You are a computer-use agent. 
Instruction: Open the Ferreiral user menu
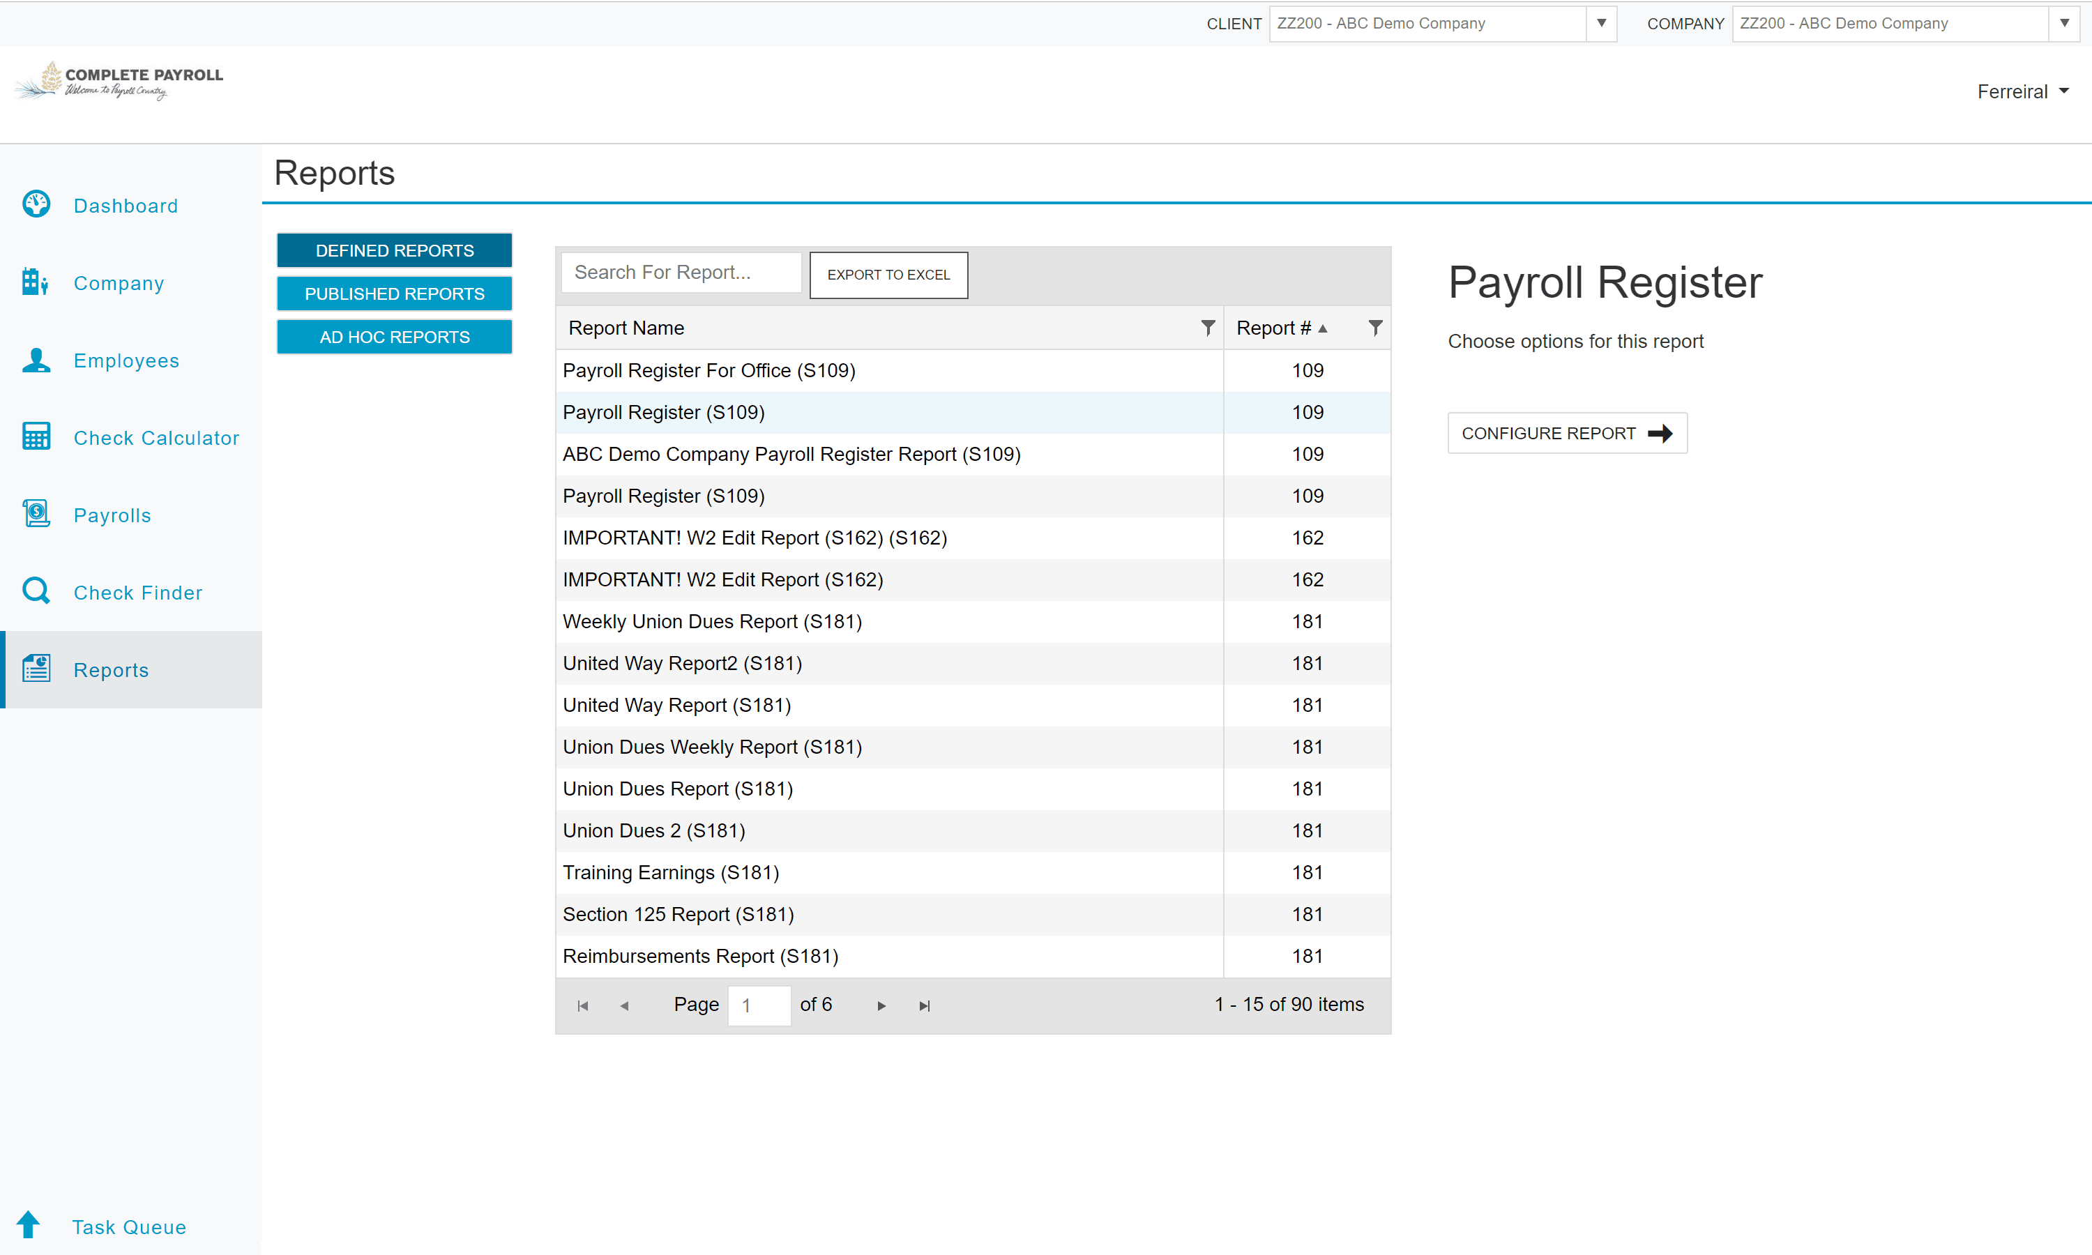(2022, 91)
